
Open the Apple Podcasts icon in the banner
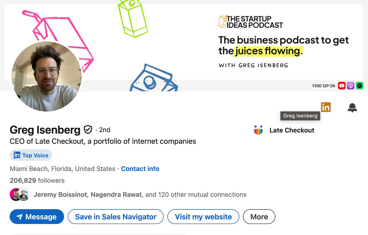pos(351,86)
